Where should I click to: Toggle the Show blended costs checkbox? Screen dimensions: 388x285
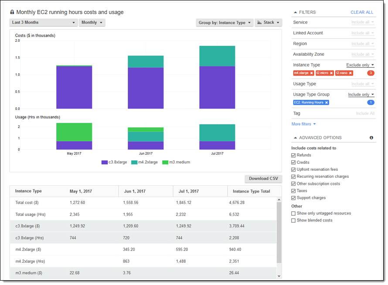click(x=293, y=221)
